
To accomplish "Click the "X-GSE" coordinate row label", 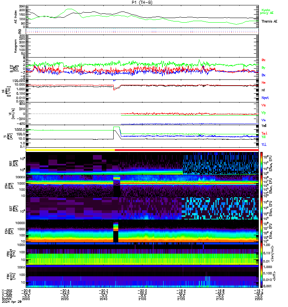I will click(7, 290).
